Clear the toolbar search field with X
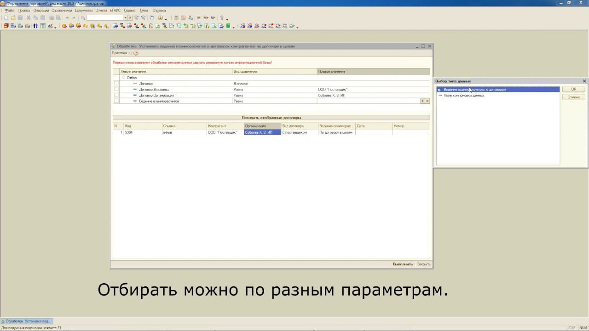 coord(130,18)
